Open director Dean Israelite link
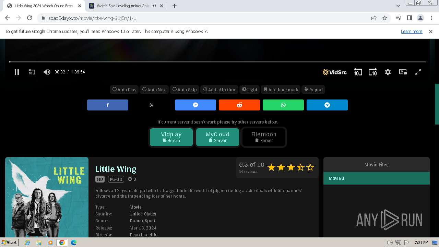 point(143,235)
